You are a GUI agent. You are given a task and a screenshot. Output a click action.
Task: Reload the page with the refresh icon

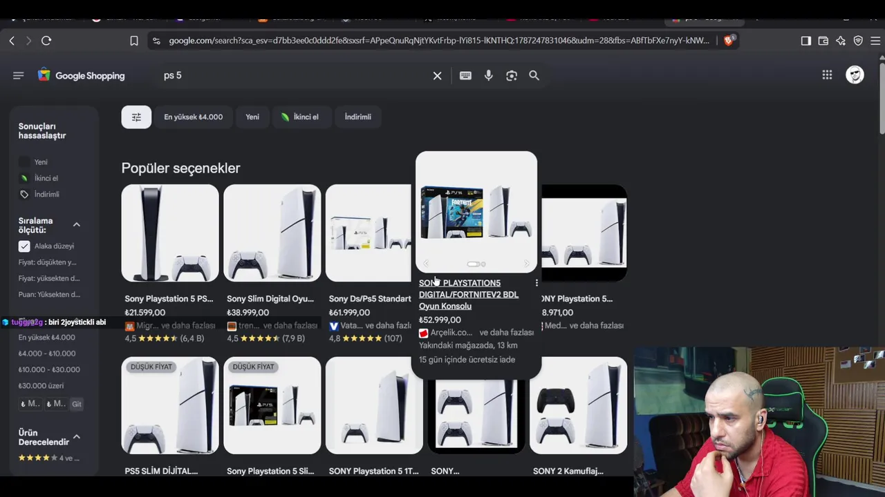46,41
